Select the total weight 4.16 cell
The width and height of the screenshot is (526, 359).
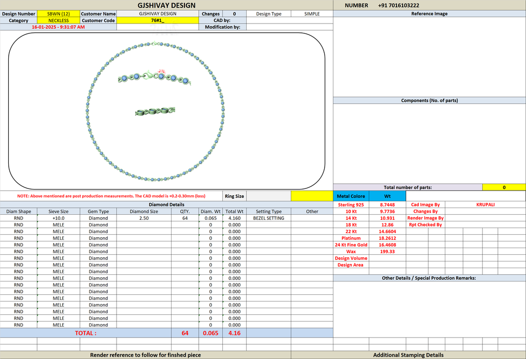point(234,333)
